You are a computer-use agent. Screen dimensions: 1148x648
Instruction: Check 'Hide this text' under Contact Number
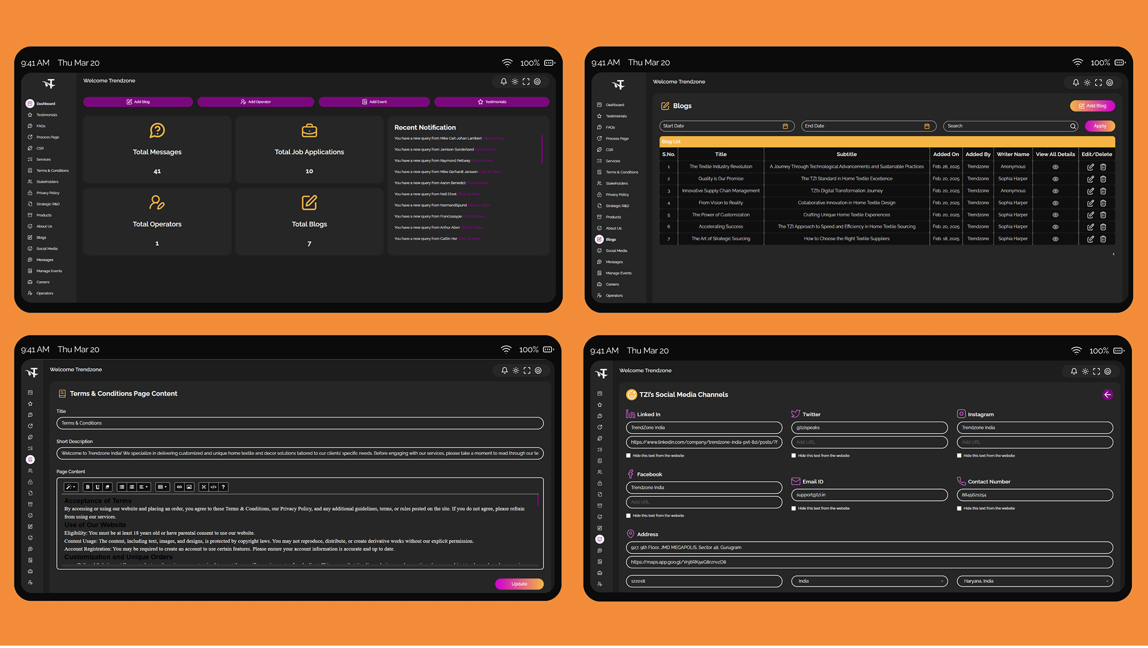959,509
